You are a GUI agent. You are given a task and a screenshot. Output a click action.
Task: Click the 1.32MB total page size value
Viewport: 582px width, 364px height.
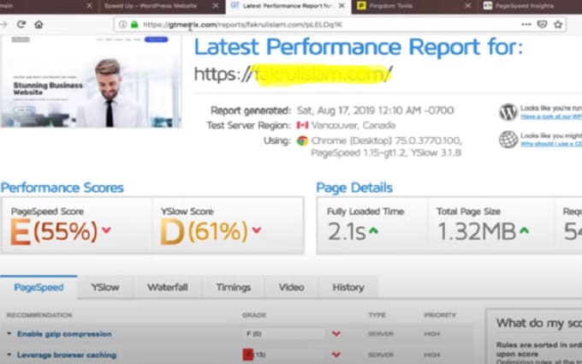point(477,231)
